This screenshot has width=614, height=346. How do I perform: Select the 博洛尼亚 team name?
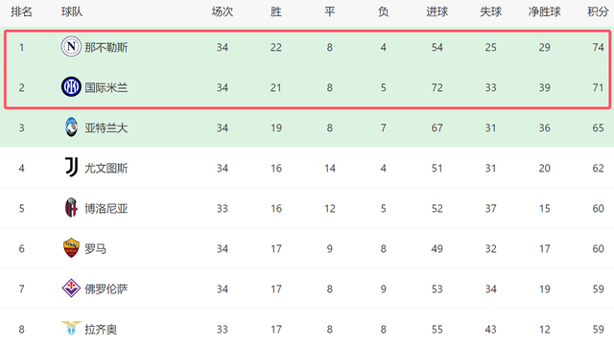[x=106, y=209]
